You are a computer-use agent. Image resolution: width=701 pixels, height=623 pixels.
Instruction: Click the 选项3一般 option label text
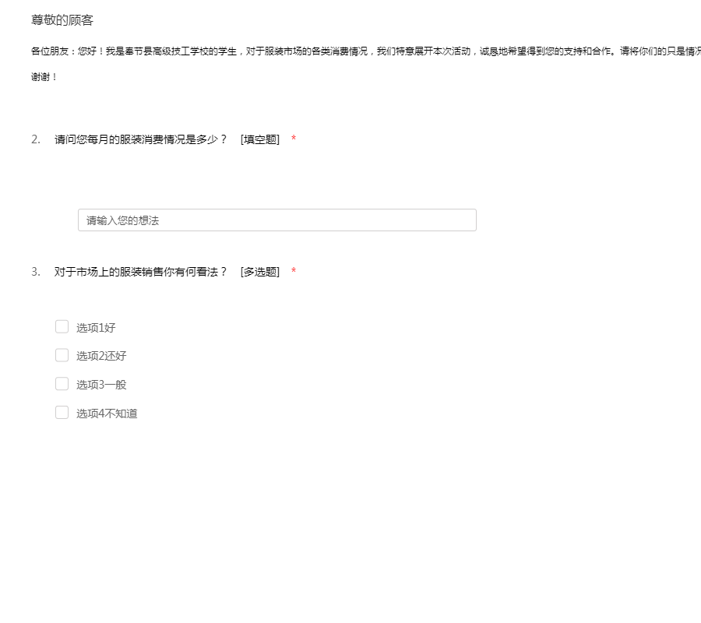pyautogui.click(x=101, y=385)
